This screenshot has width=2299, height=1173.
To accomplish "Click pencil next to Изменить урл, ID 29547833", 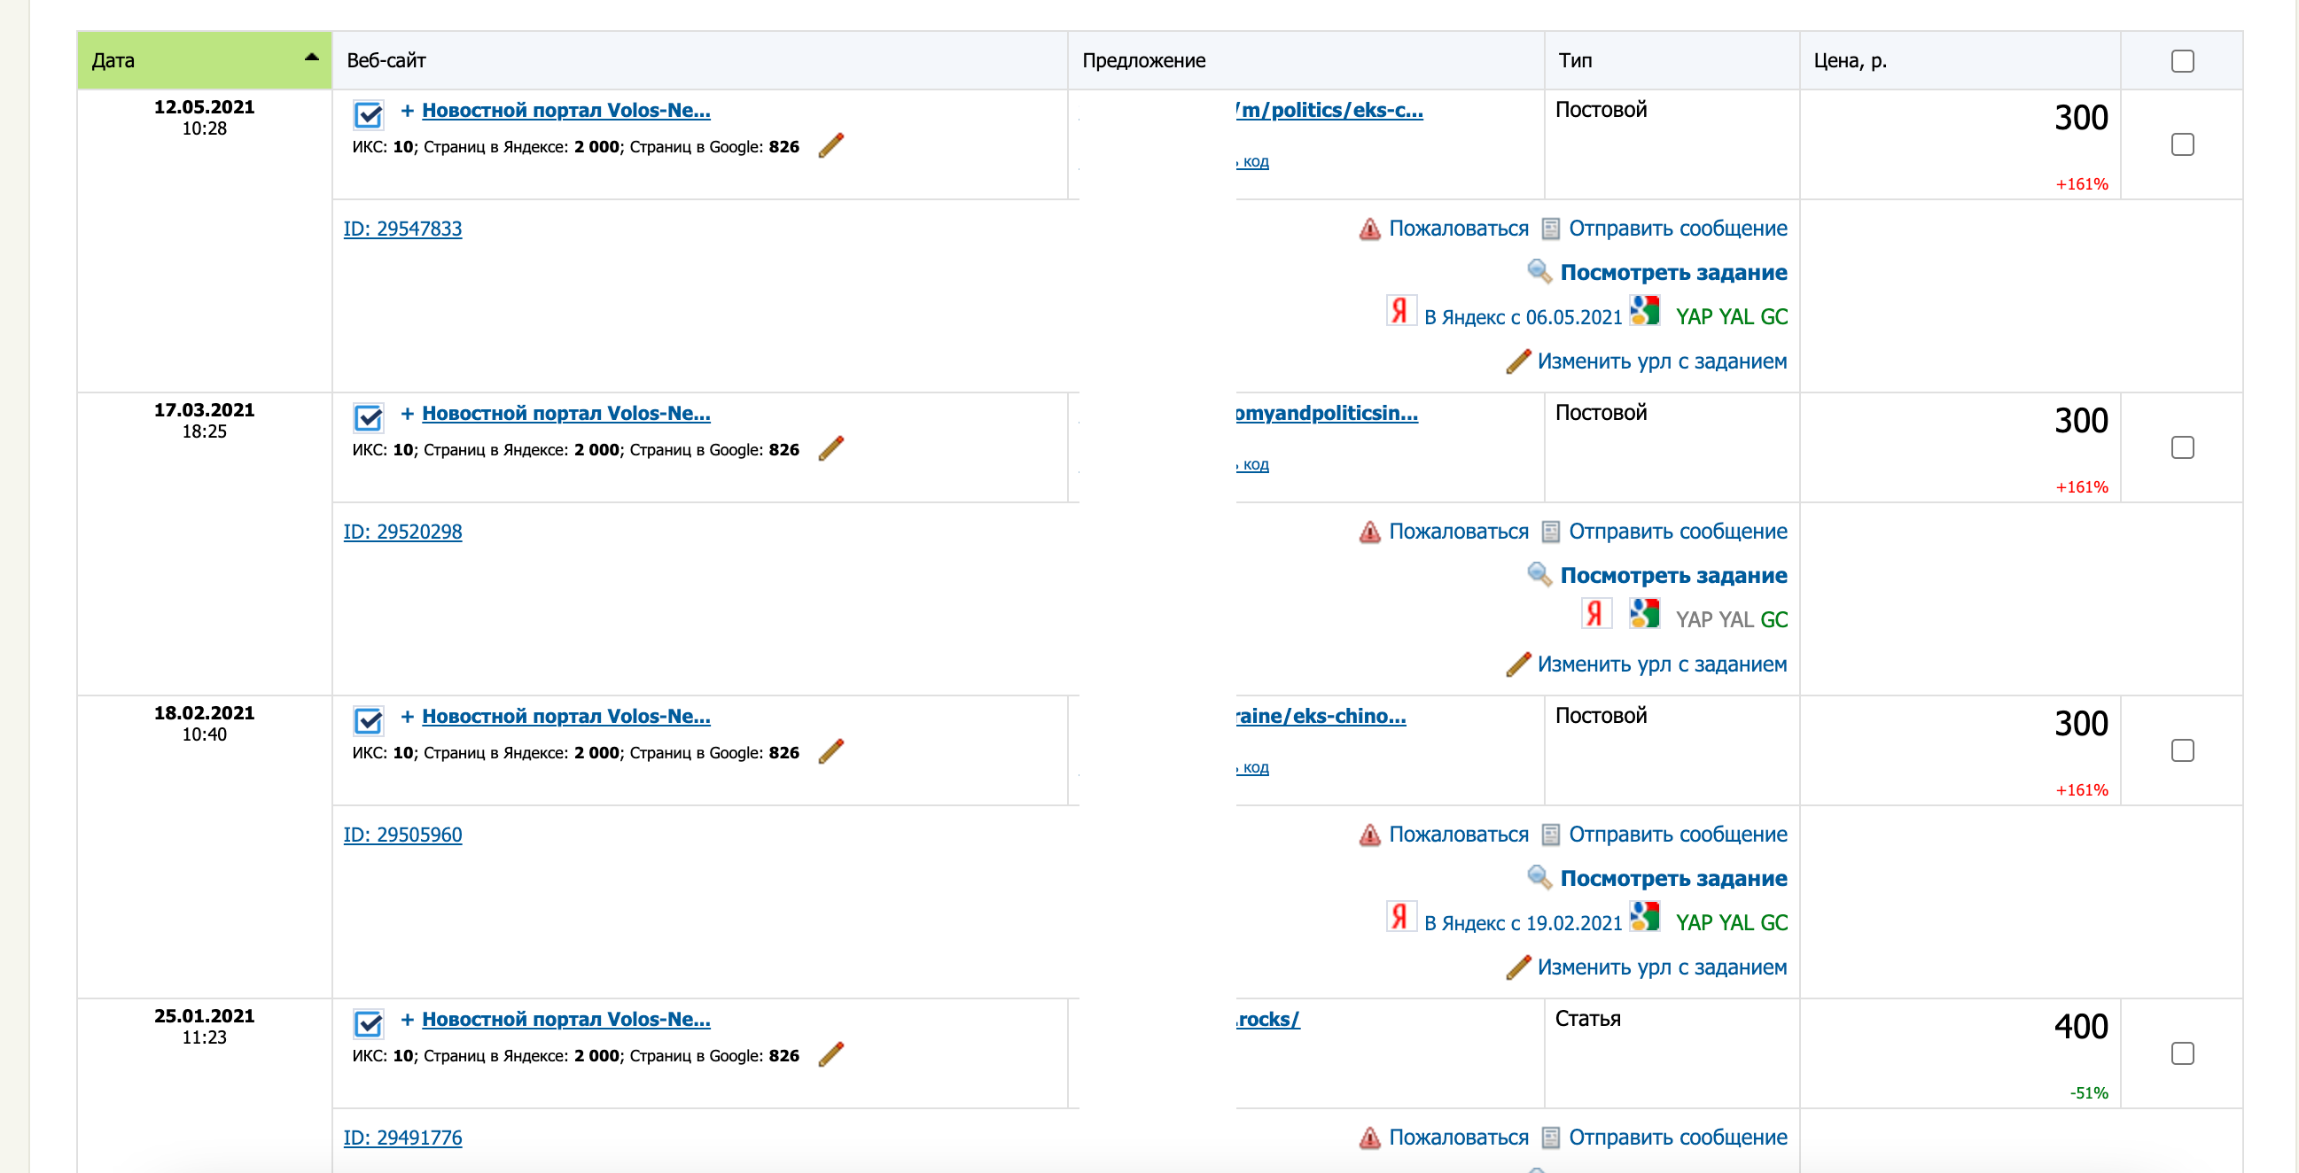I will 1518,361.
